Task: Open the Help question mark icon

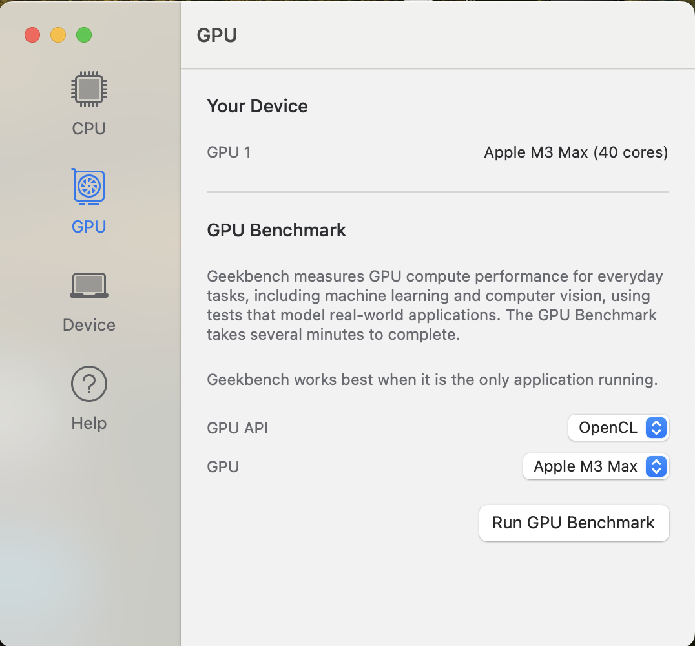Action: (88, 384)
